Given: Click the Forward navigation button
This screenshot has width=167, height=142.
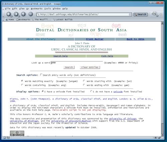Looking at the screenshot, I should click(x=16, y=14).
